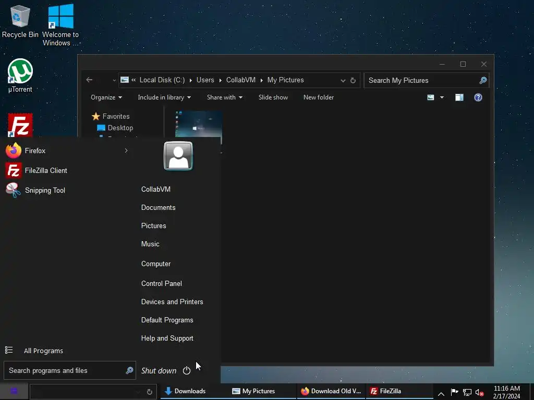Expand the Firefox jump list arrow
This screenshot has height=400, width=534.
tap(126, 151)
